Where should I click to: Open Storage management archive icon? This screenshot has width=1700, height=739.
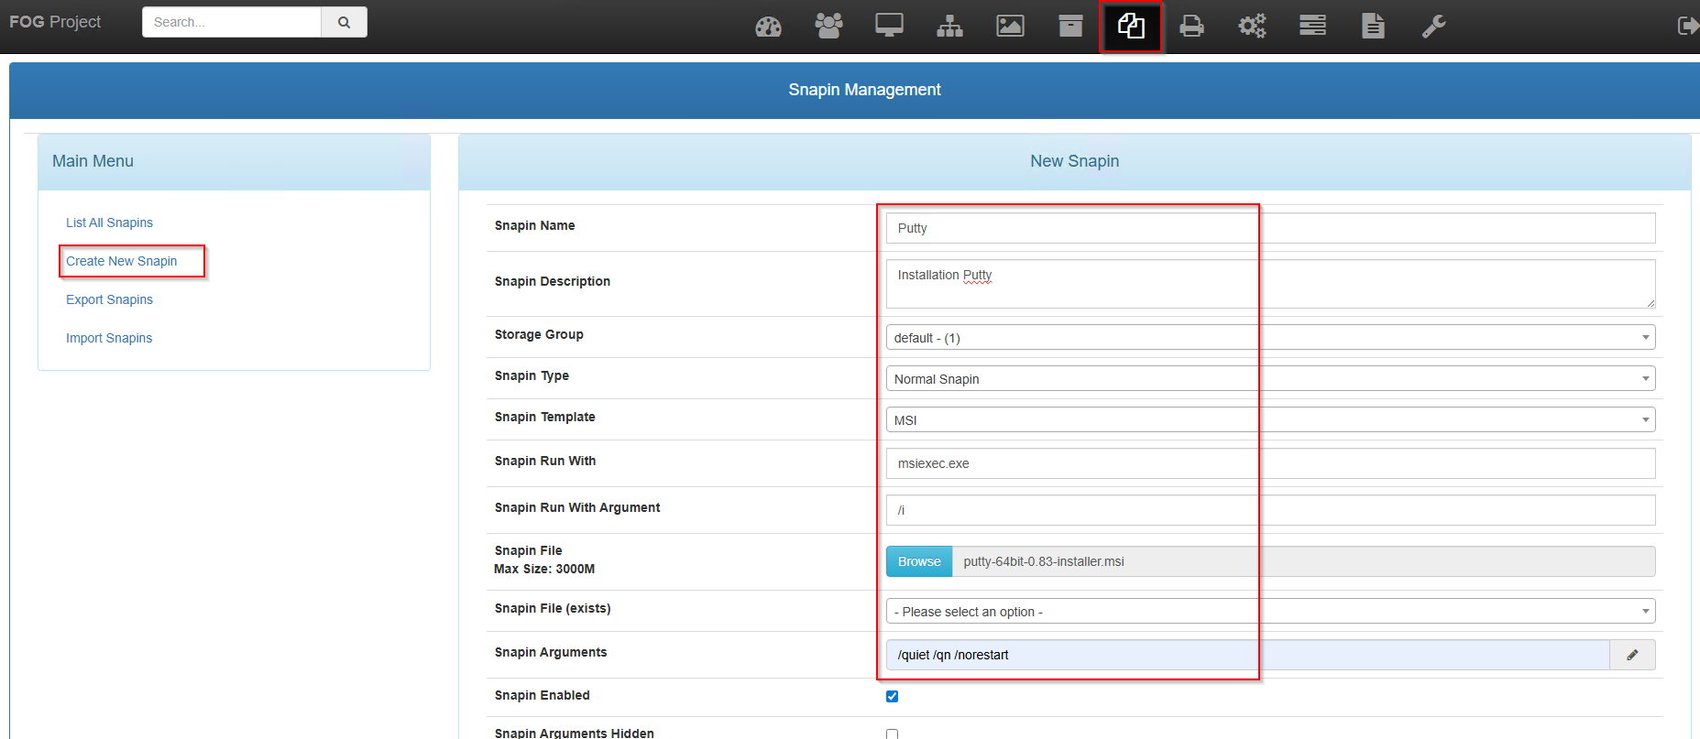[x=1070, y=26]
